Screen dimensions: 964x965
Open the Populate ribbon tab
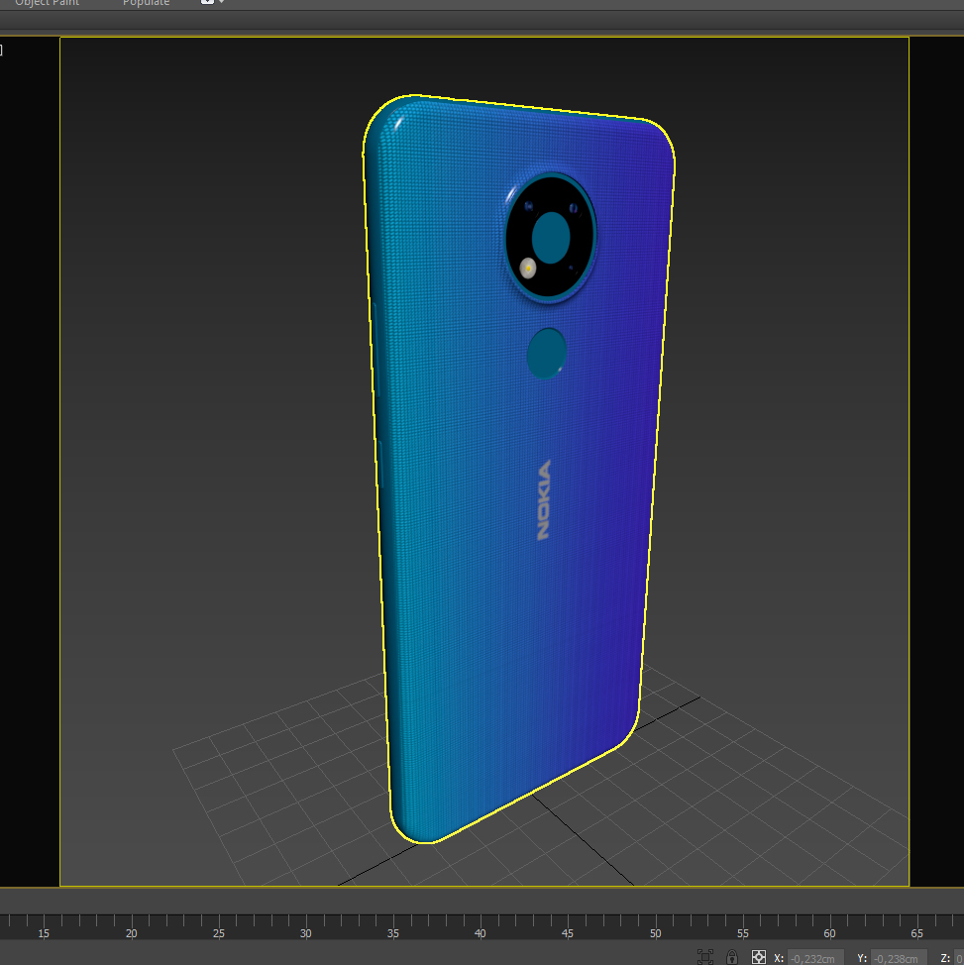pyautogui.click(x=146, y=3)
